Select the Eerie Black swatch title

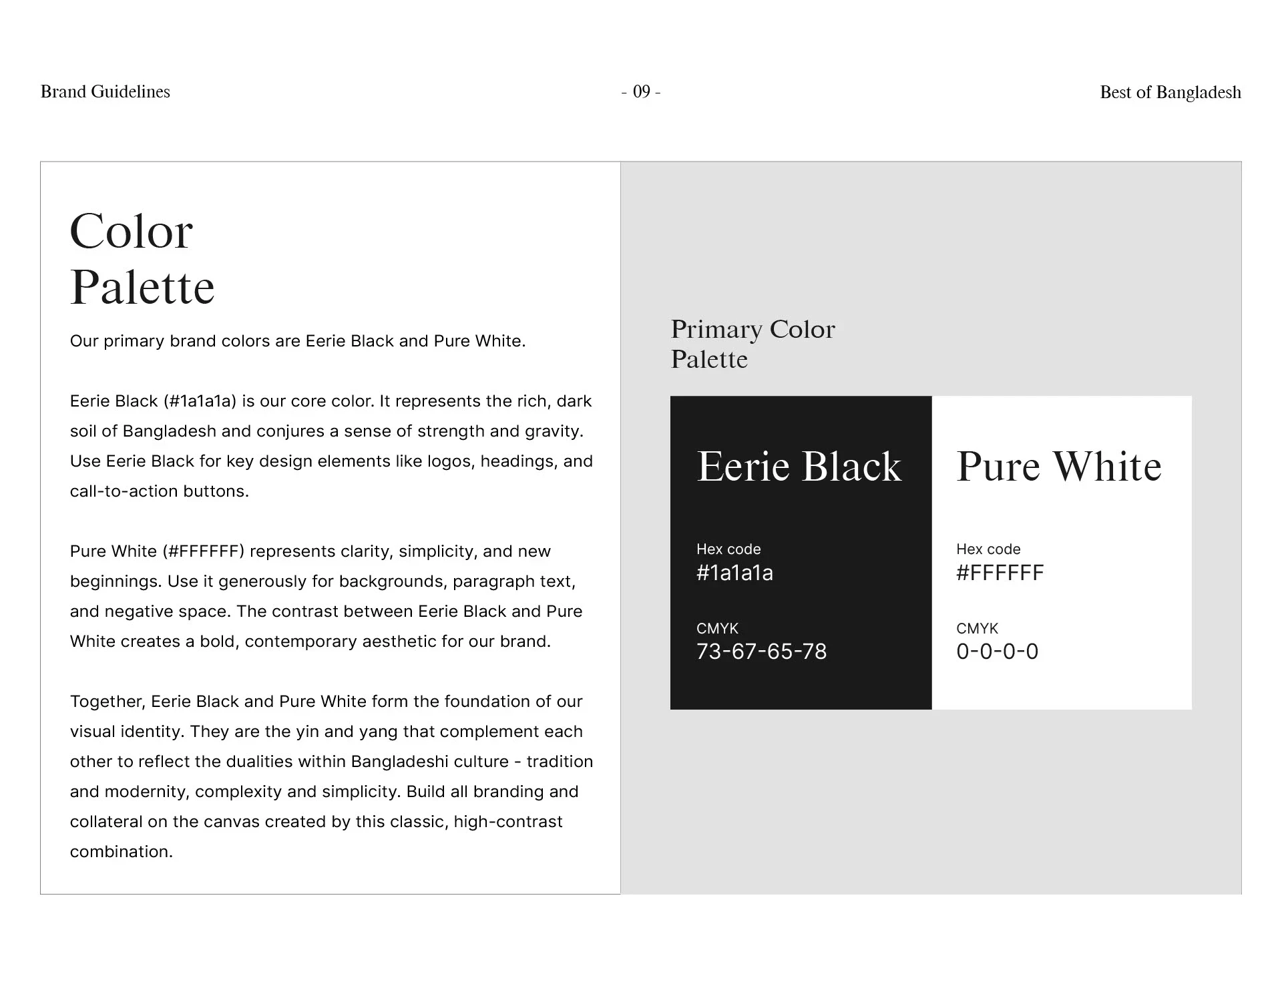(799, 466)
